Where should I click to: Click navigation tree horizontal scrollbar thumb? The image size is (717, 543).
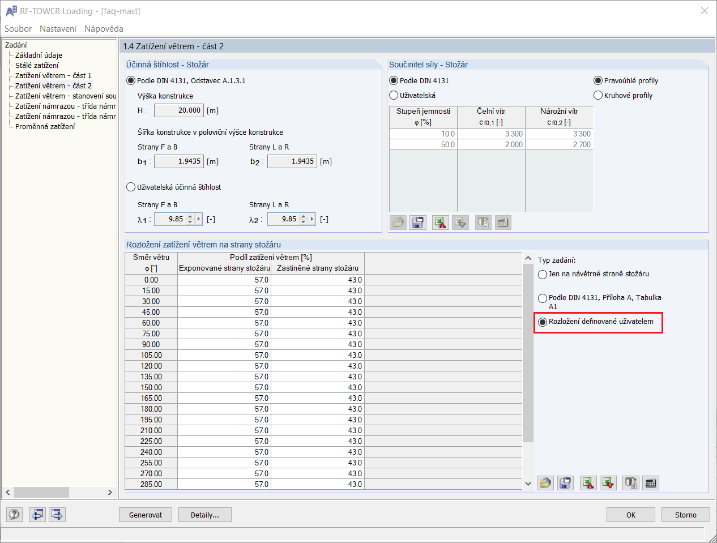coord(41,493)
